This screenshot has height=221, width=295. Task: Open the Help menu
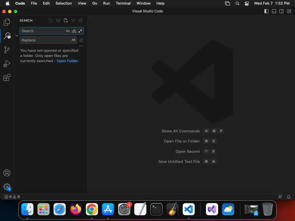click(x=160, y=3)
